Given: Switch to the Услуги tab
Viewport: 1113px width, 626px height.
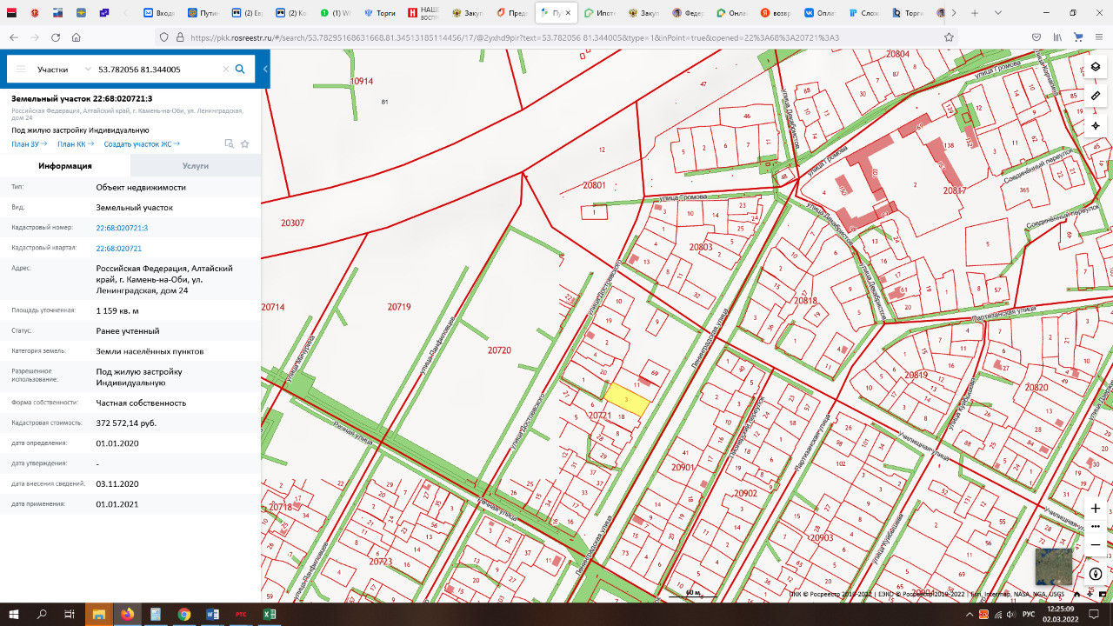Looking at the screenshot, I should [196, 166].
